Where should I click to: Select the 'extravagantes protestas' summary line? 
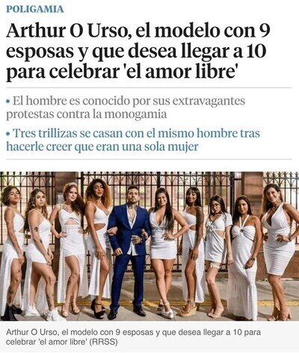pyautogui.click(x=126, y=108)
